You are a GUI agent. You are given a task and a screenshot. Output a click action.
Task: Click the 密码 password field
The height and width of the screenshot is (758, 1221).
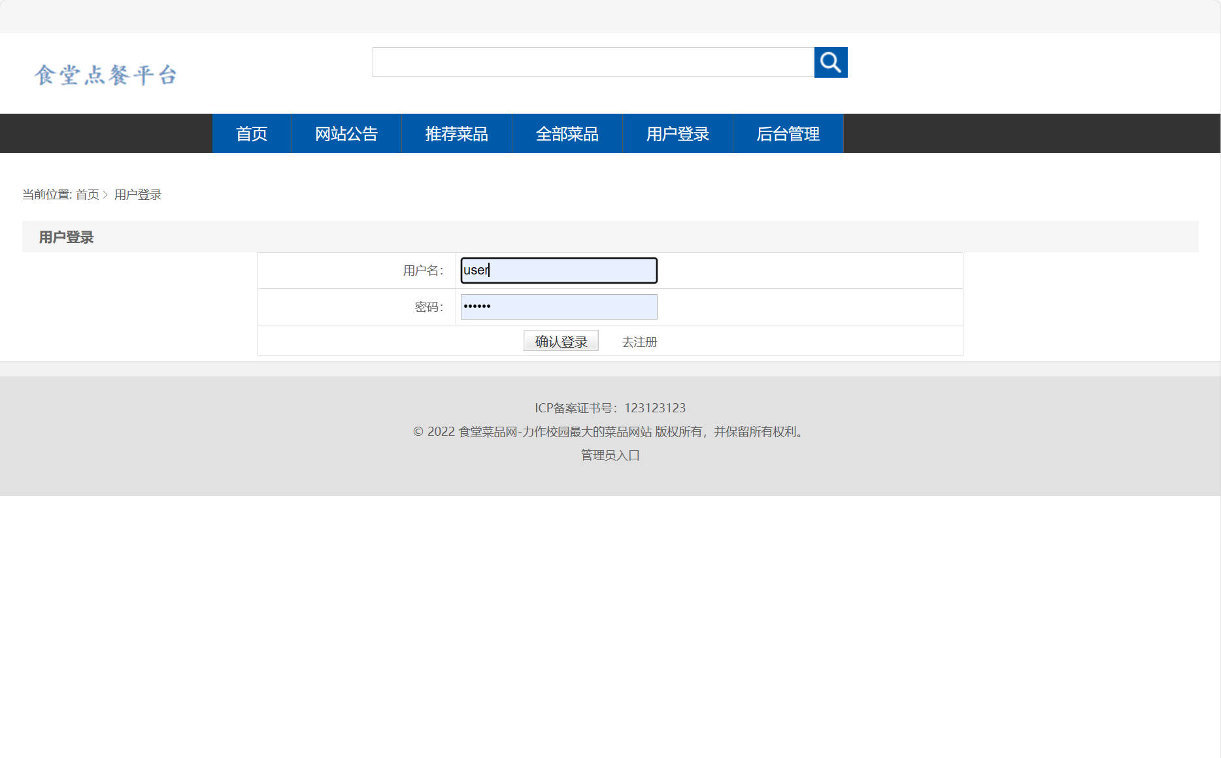point(558,306)
